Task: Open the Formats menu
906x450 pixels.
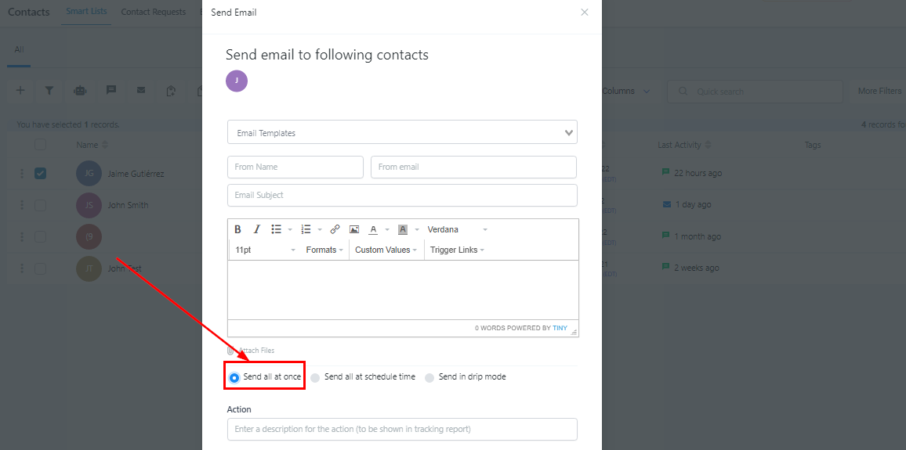Action: tap(325, 250)
